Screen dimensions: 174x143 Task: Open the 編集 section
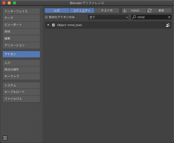click(x=21, y=38)
